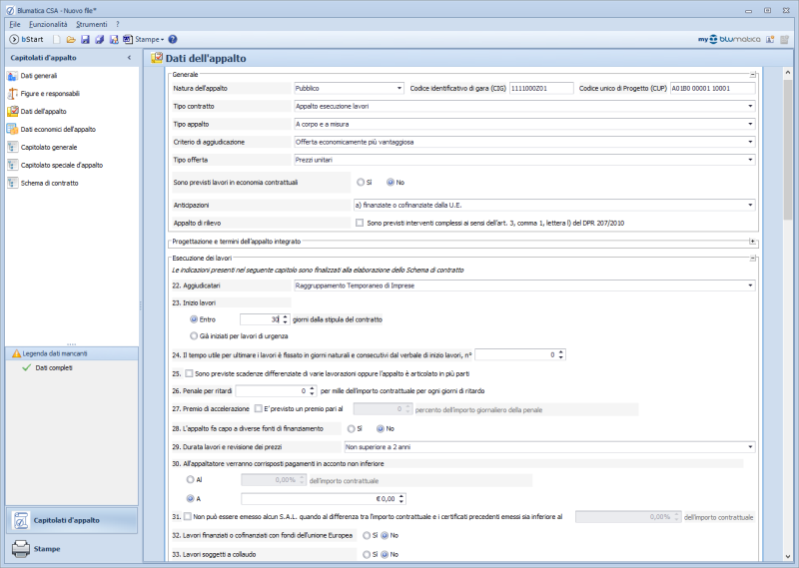Open the Aggiudicatari dropdown

point(750,285)
